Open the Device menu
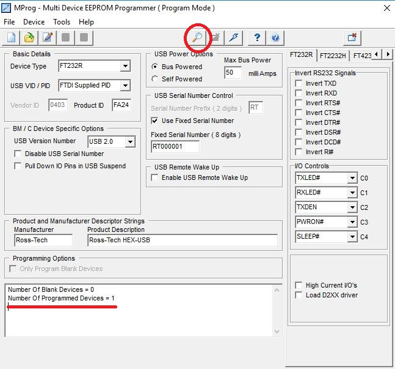395x369 pixels. tap(34, 22)
